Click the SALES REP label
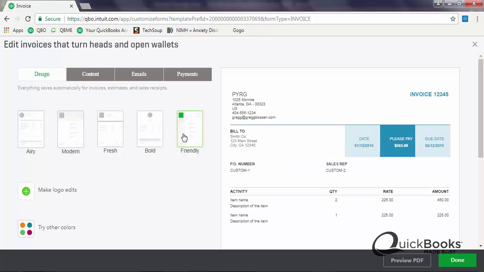This screenshot has width=484, height=272. (x=337, y=164)
